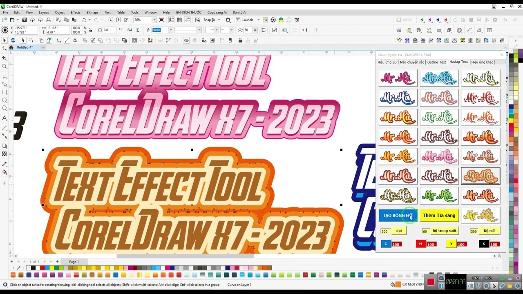Select the highlighted orange Mr.Ha style thumbnail
This screenshot has width=523, height=294.
(x=481, y=176)
